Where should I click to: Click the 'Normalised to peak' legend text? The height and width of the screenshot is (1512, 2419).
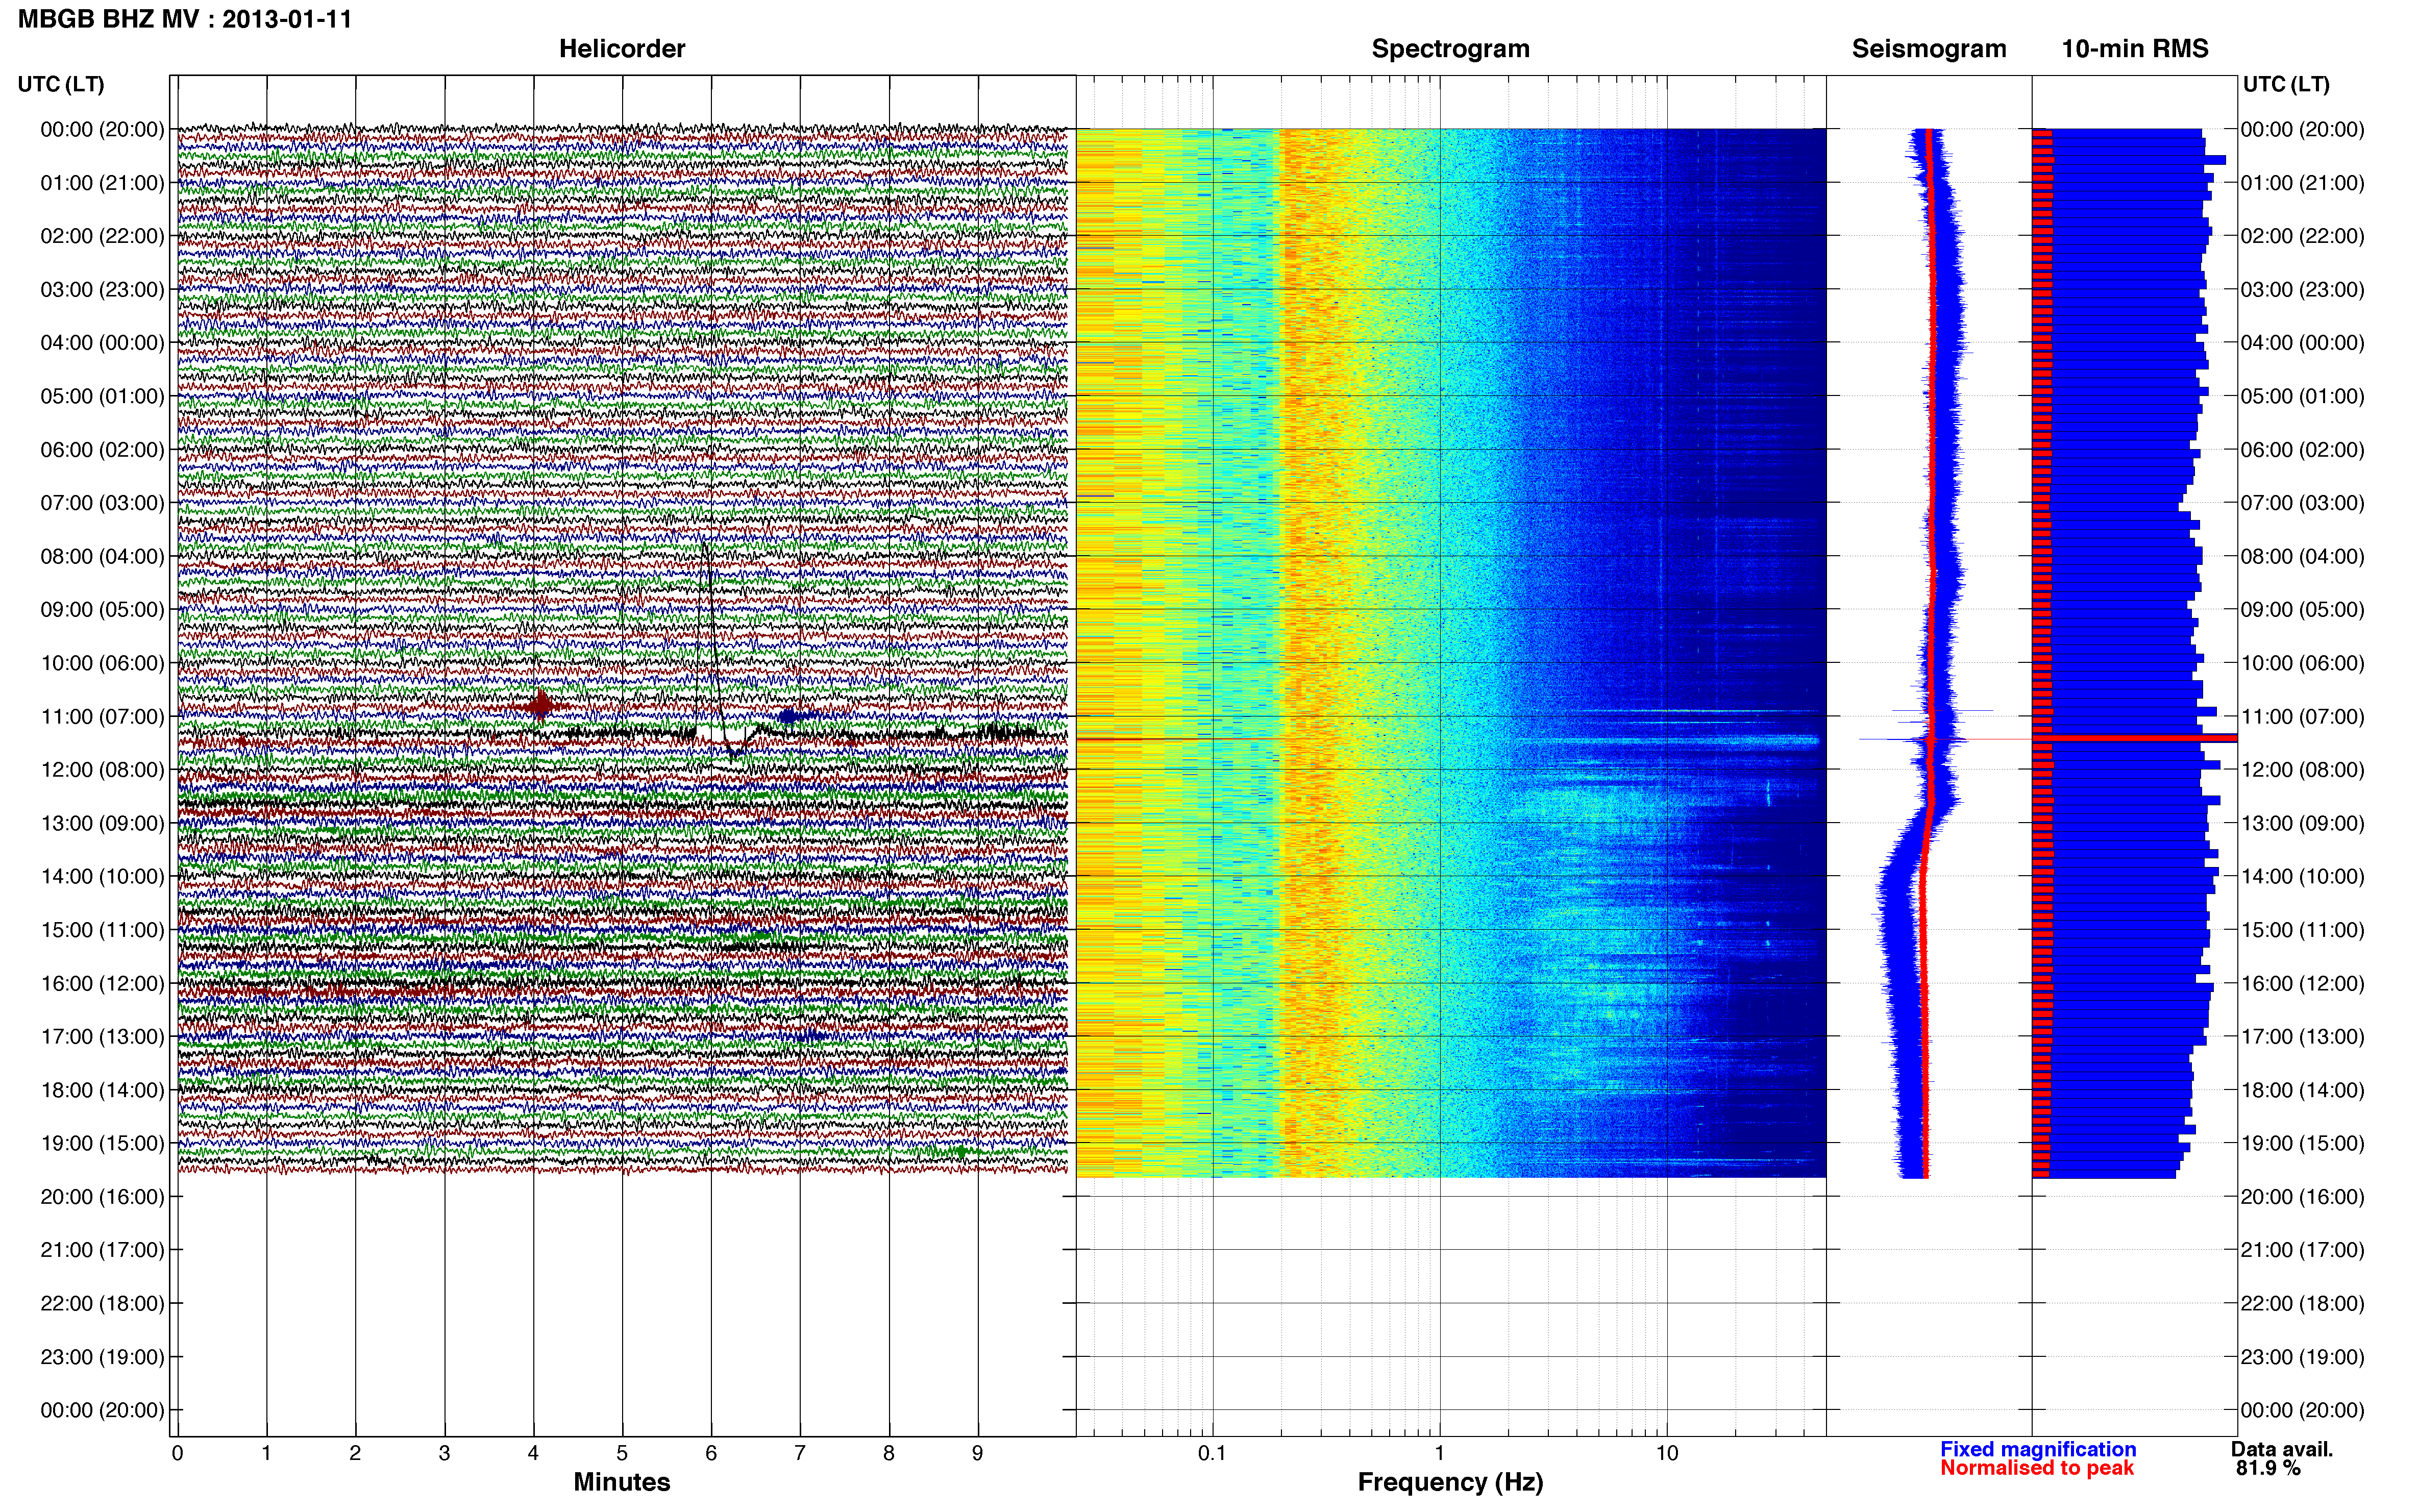point(2037,1468)
